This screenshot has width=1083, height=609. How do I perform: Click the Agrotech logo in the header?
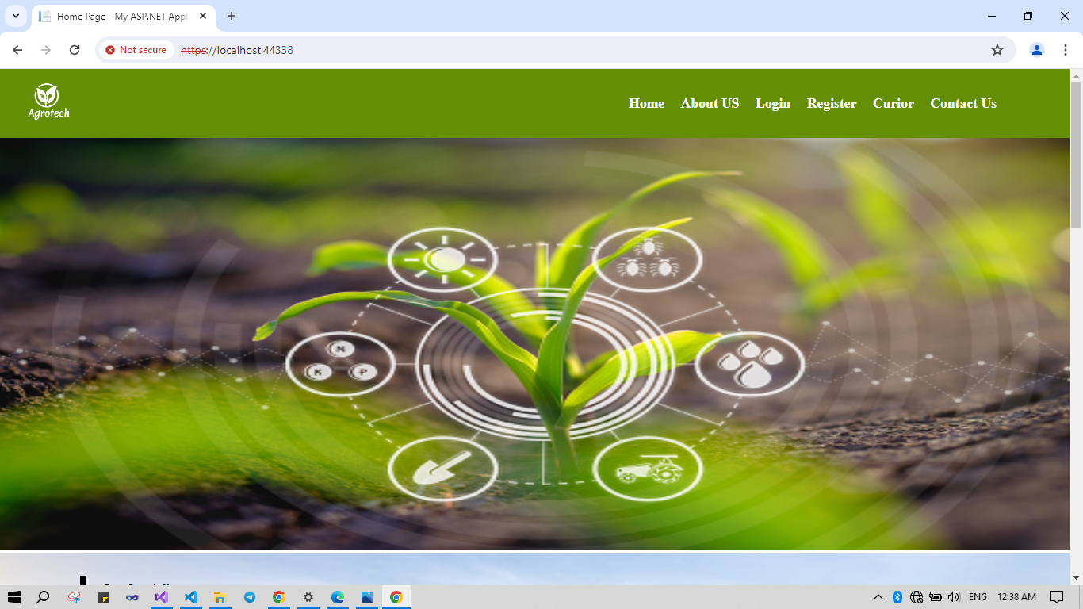[x=48, y=102]
